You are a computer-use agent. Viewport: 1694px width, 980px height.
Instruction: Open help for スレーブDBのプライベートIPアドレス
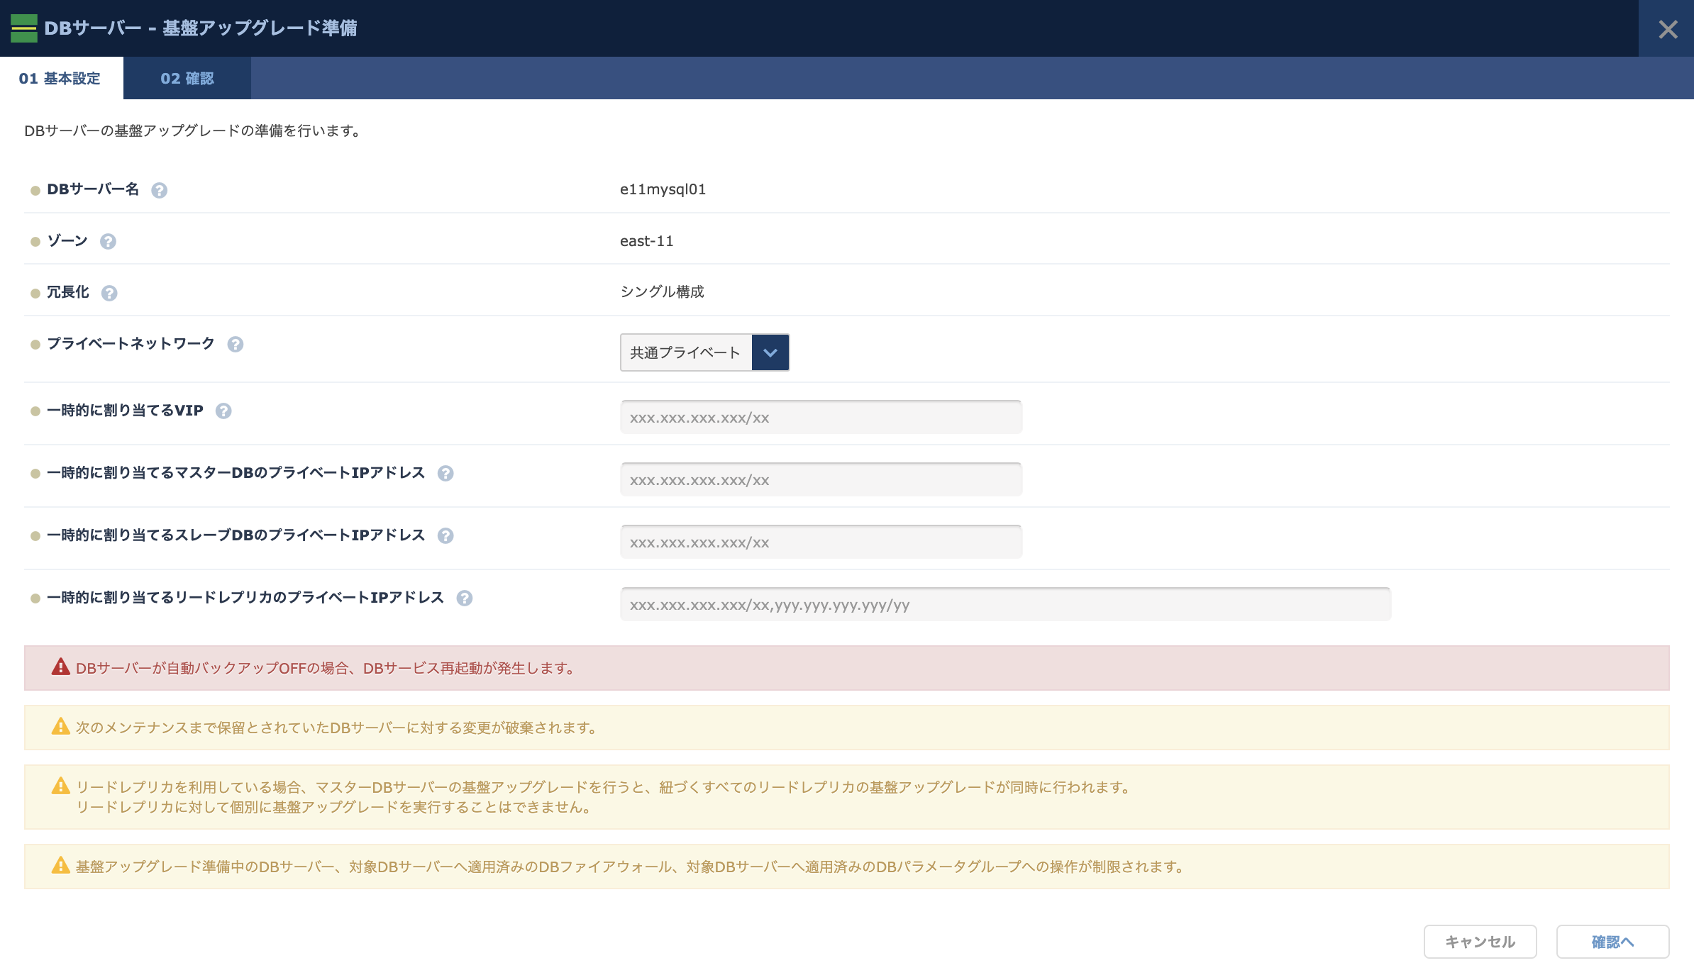click(x=446, y=535)
